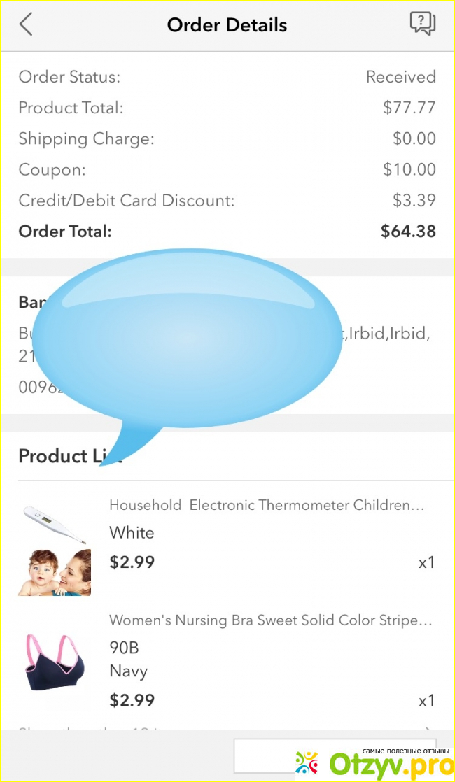Open Household Electronic Thermometer product title

coord(267,505)
